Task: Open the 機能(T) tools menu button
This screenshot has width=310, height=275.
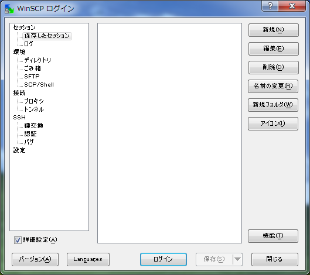Action: (273, 236)
